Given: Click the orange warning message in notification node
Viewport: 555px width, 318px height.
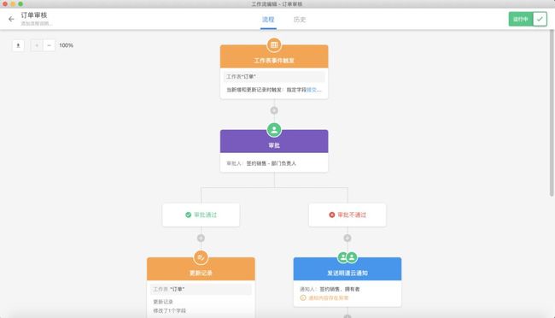Looking at the screenshot, I should pyautogui.click(x=324, y=298).
